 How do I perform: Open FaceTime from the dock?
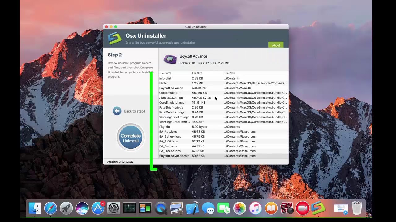224,208
